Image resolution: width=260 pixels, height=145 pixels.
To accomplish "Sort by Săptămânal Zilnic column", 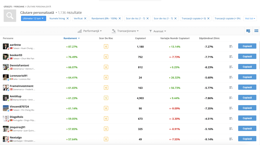I will coord(209,38).
